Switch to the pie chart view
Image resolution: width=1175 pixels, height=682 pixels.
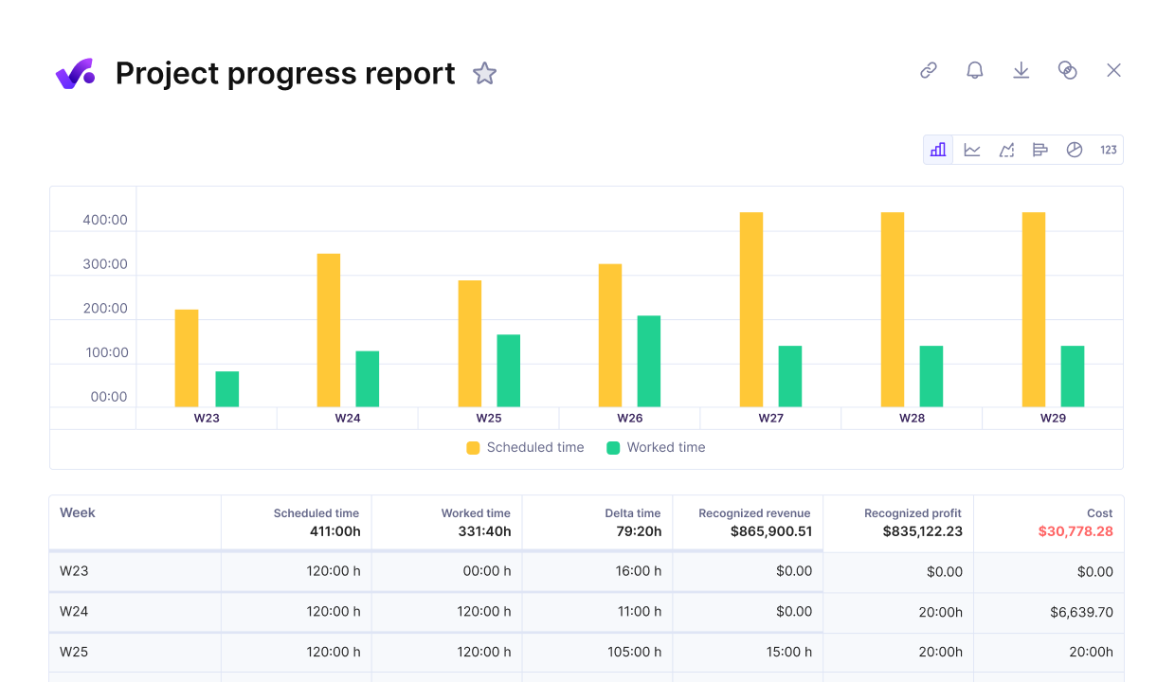1075,150
